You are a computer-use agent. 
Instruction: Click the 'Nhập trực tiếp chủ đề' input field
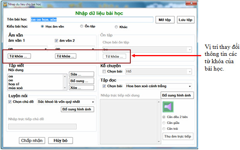[x=42, y=127]
